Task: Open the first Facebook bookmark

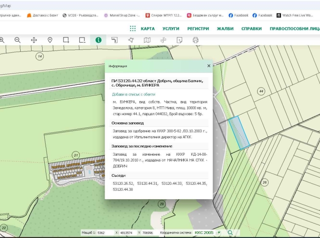Action: click(x=239, y=15)
